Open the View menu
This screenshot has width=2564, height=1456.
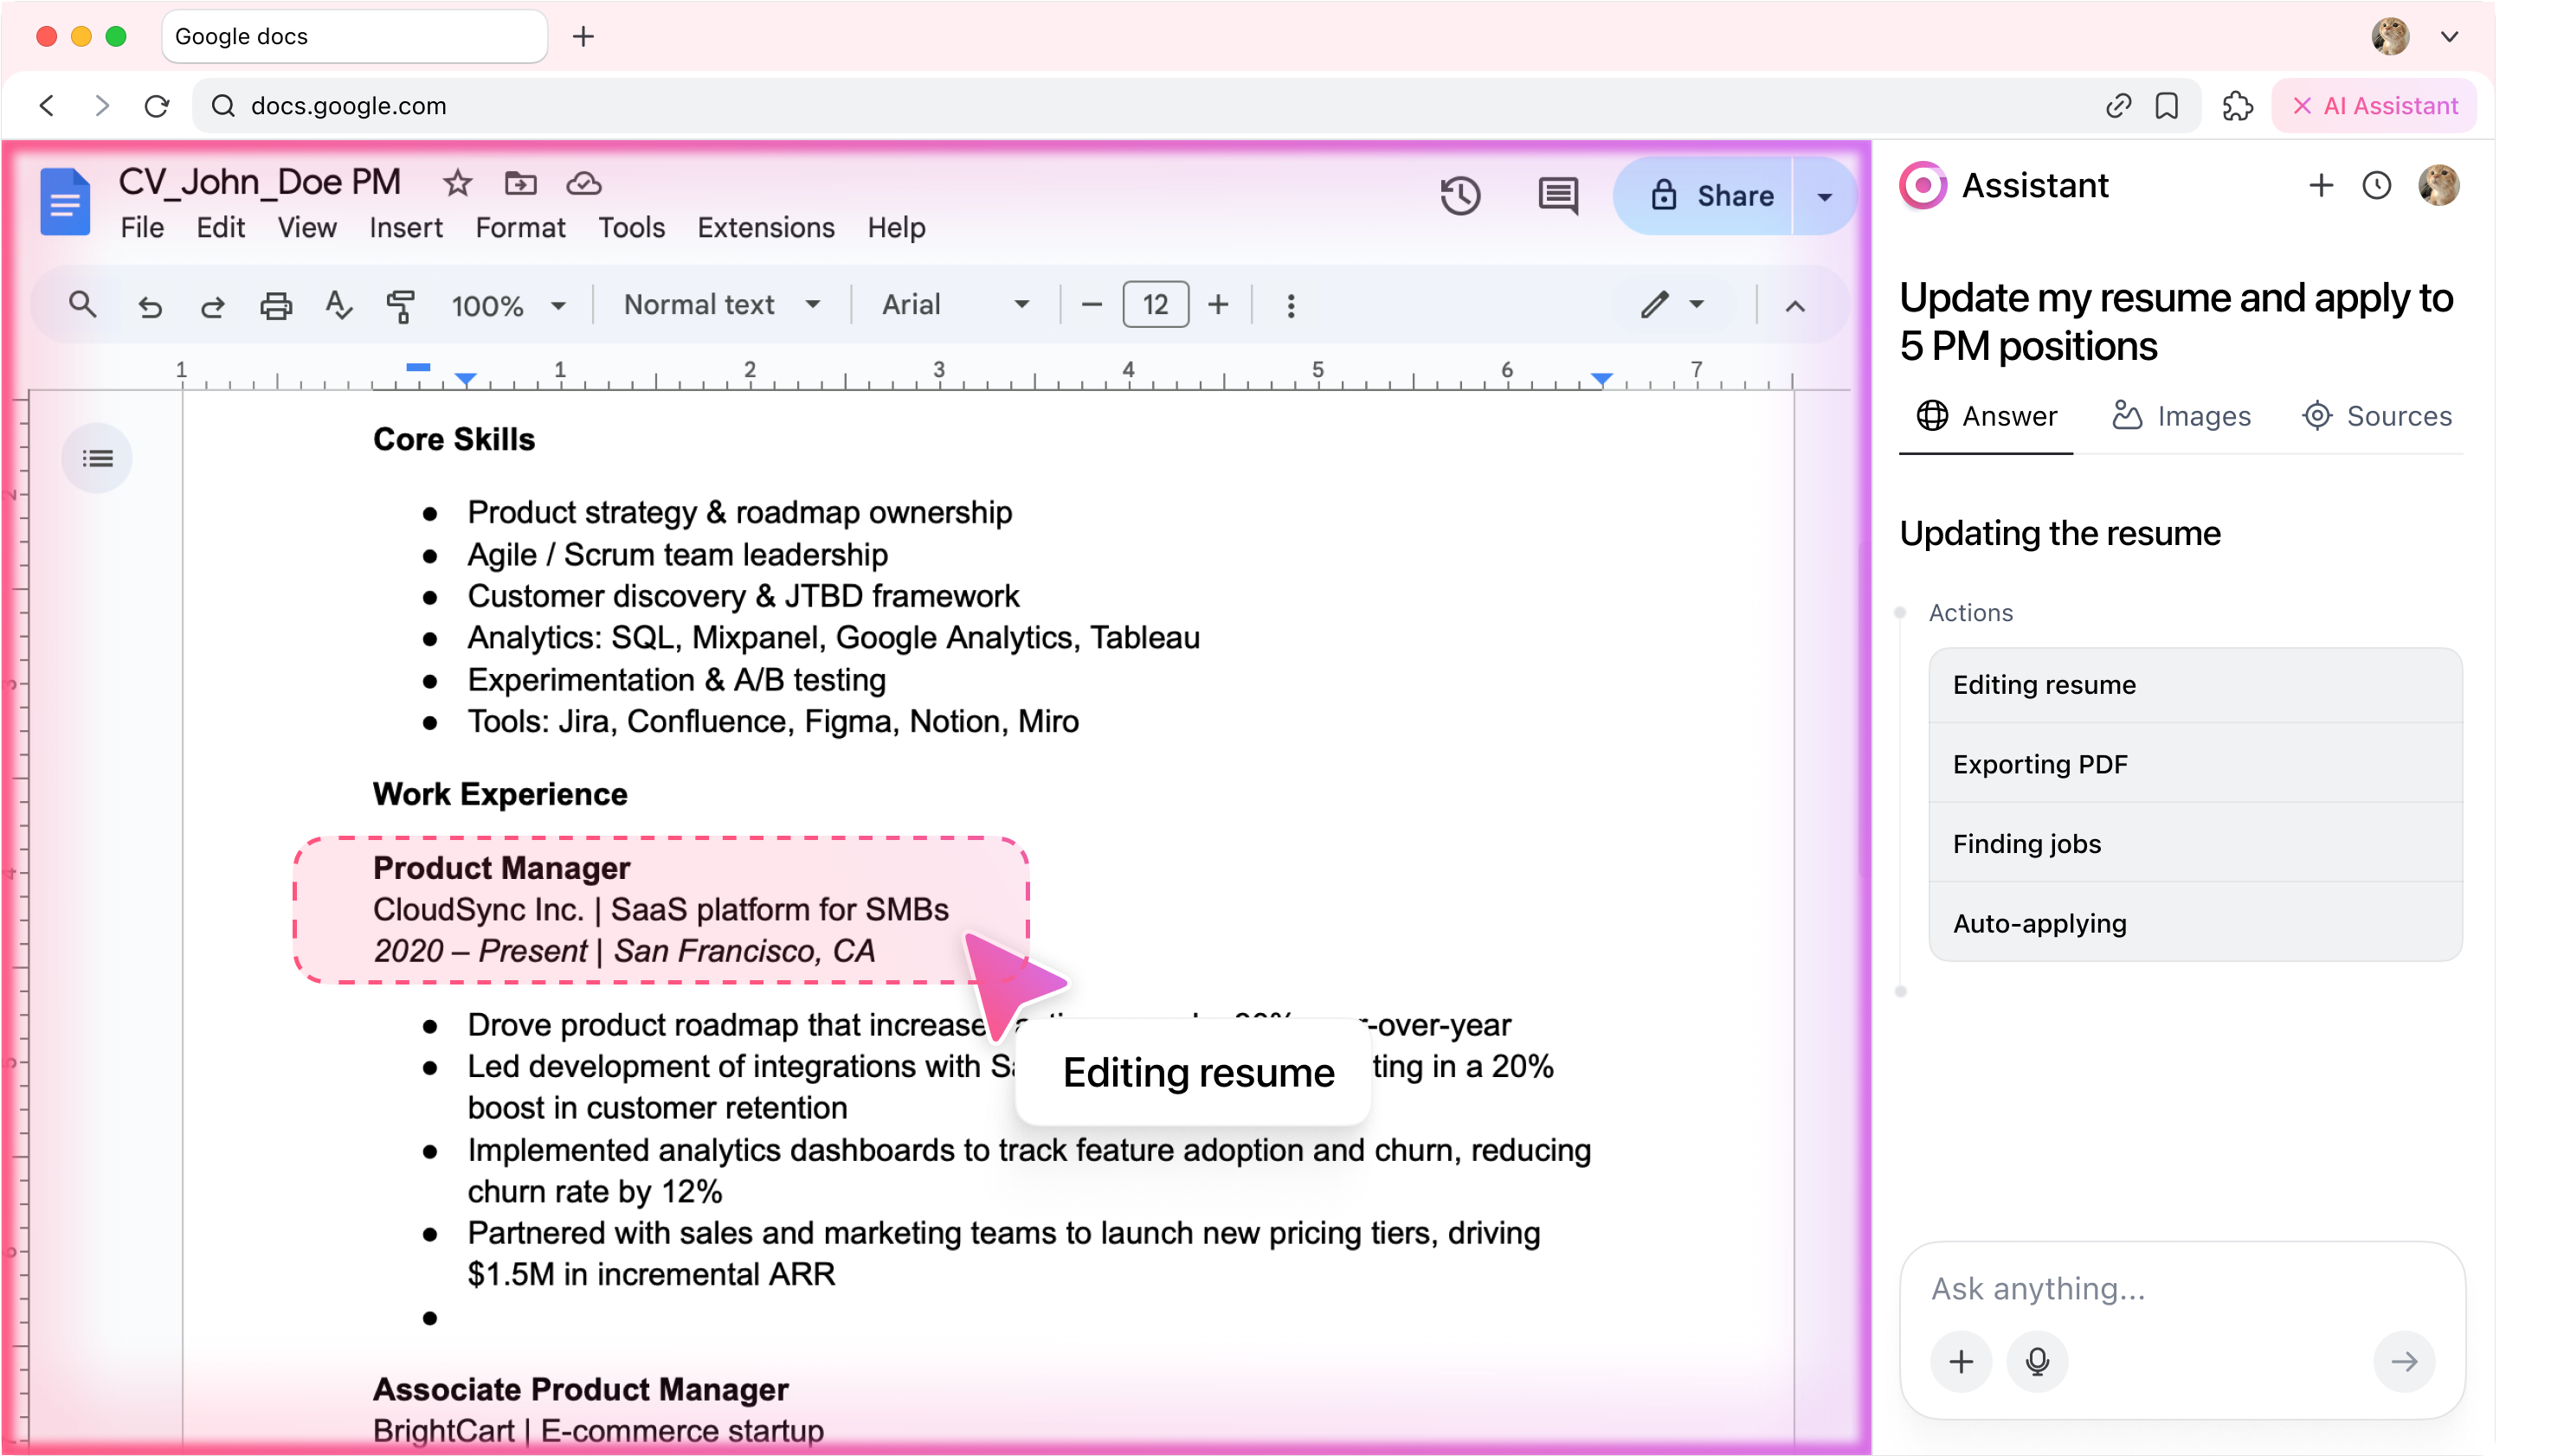[x=306, y=228]
